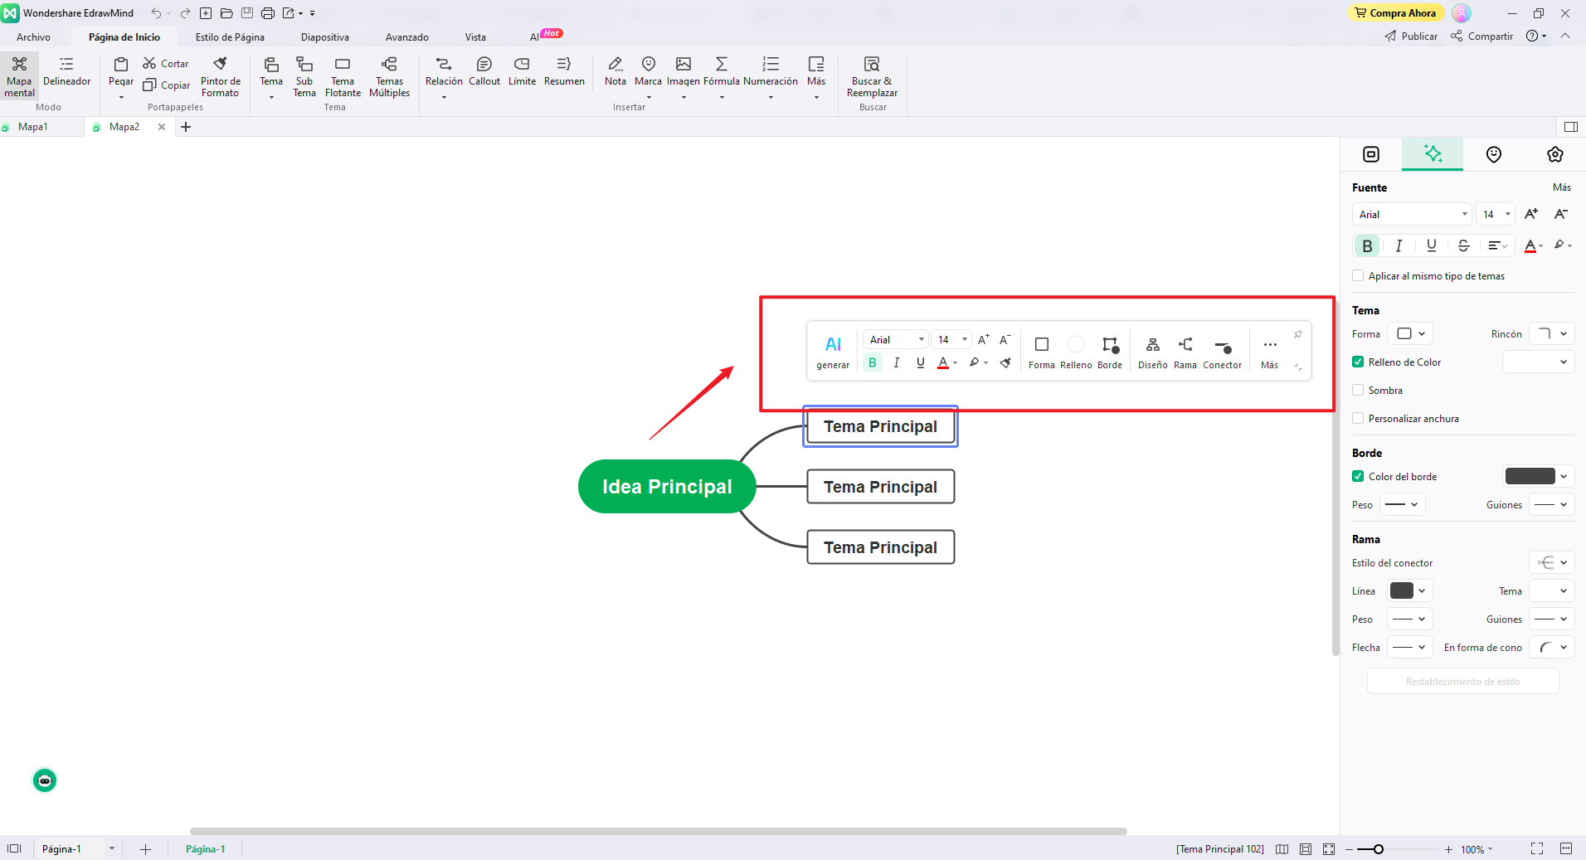Switch to the Mapa1 document tab

click(x=34, y=126)
